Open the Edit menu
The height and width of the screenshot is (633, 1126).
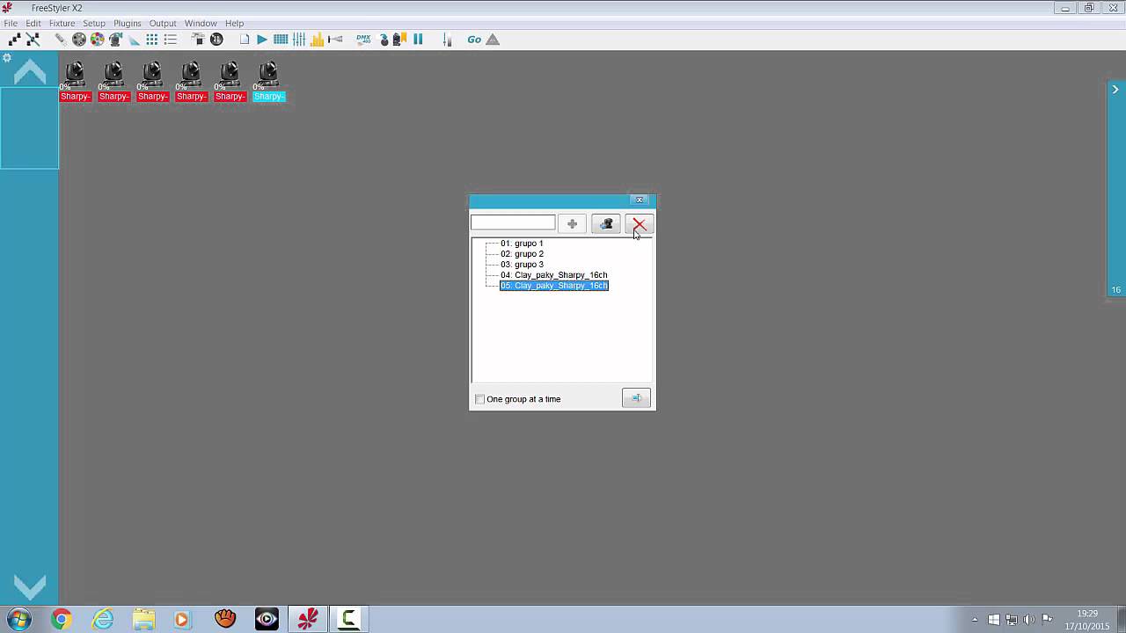click(33, 24)
